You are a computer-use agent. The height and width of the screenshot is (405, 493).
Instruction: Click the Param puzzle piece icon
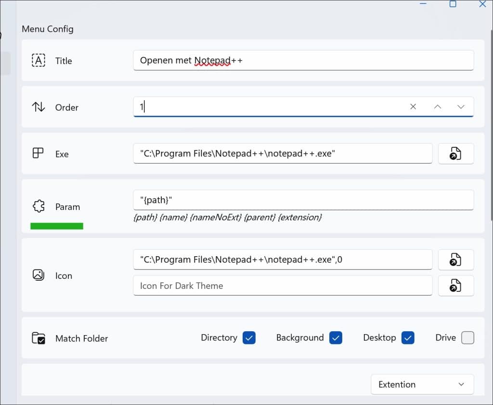[x=39, y=207]
